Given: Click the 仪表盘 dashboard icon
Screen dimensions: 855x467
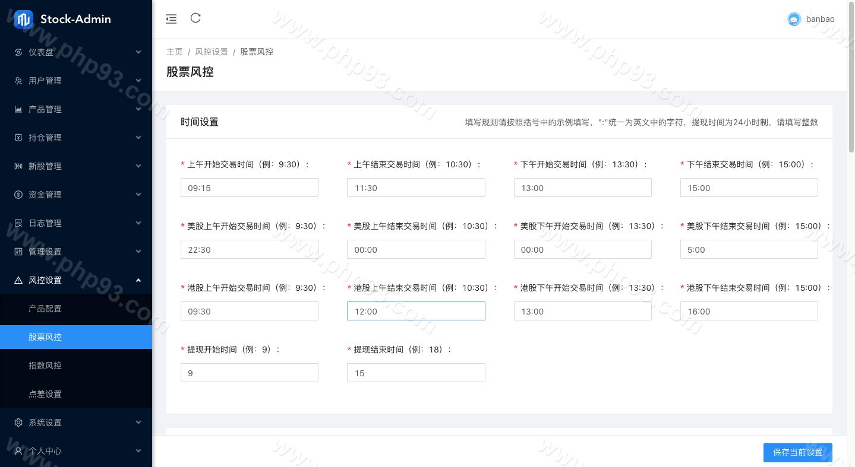Looking at the screenshot, I should [x=18, y=52].
